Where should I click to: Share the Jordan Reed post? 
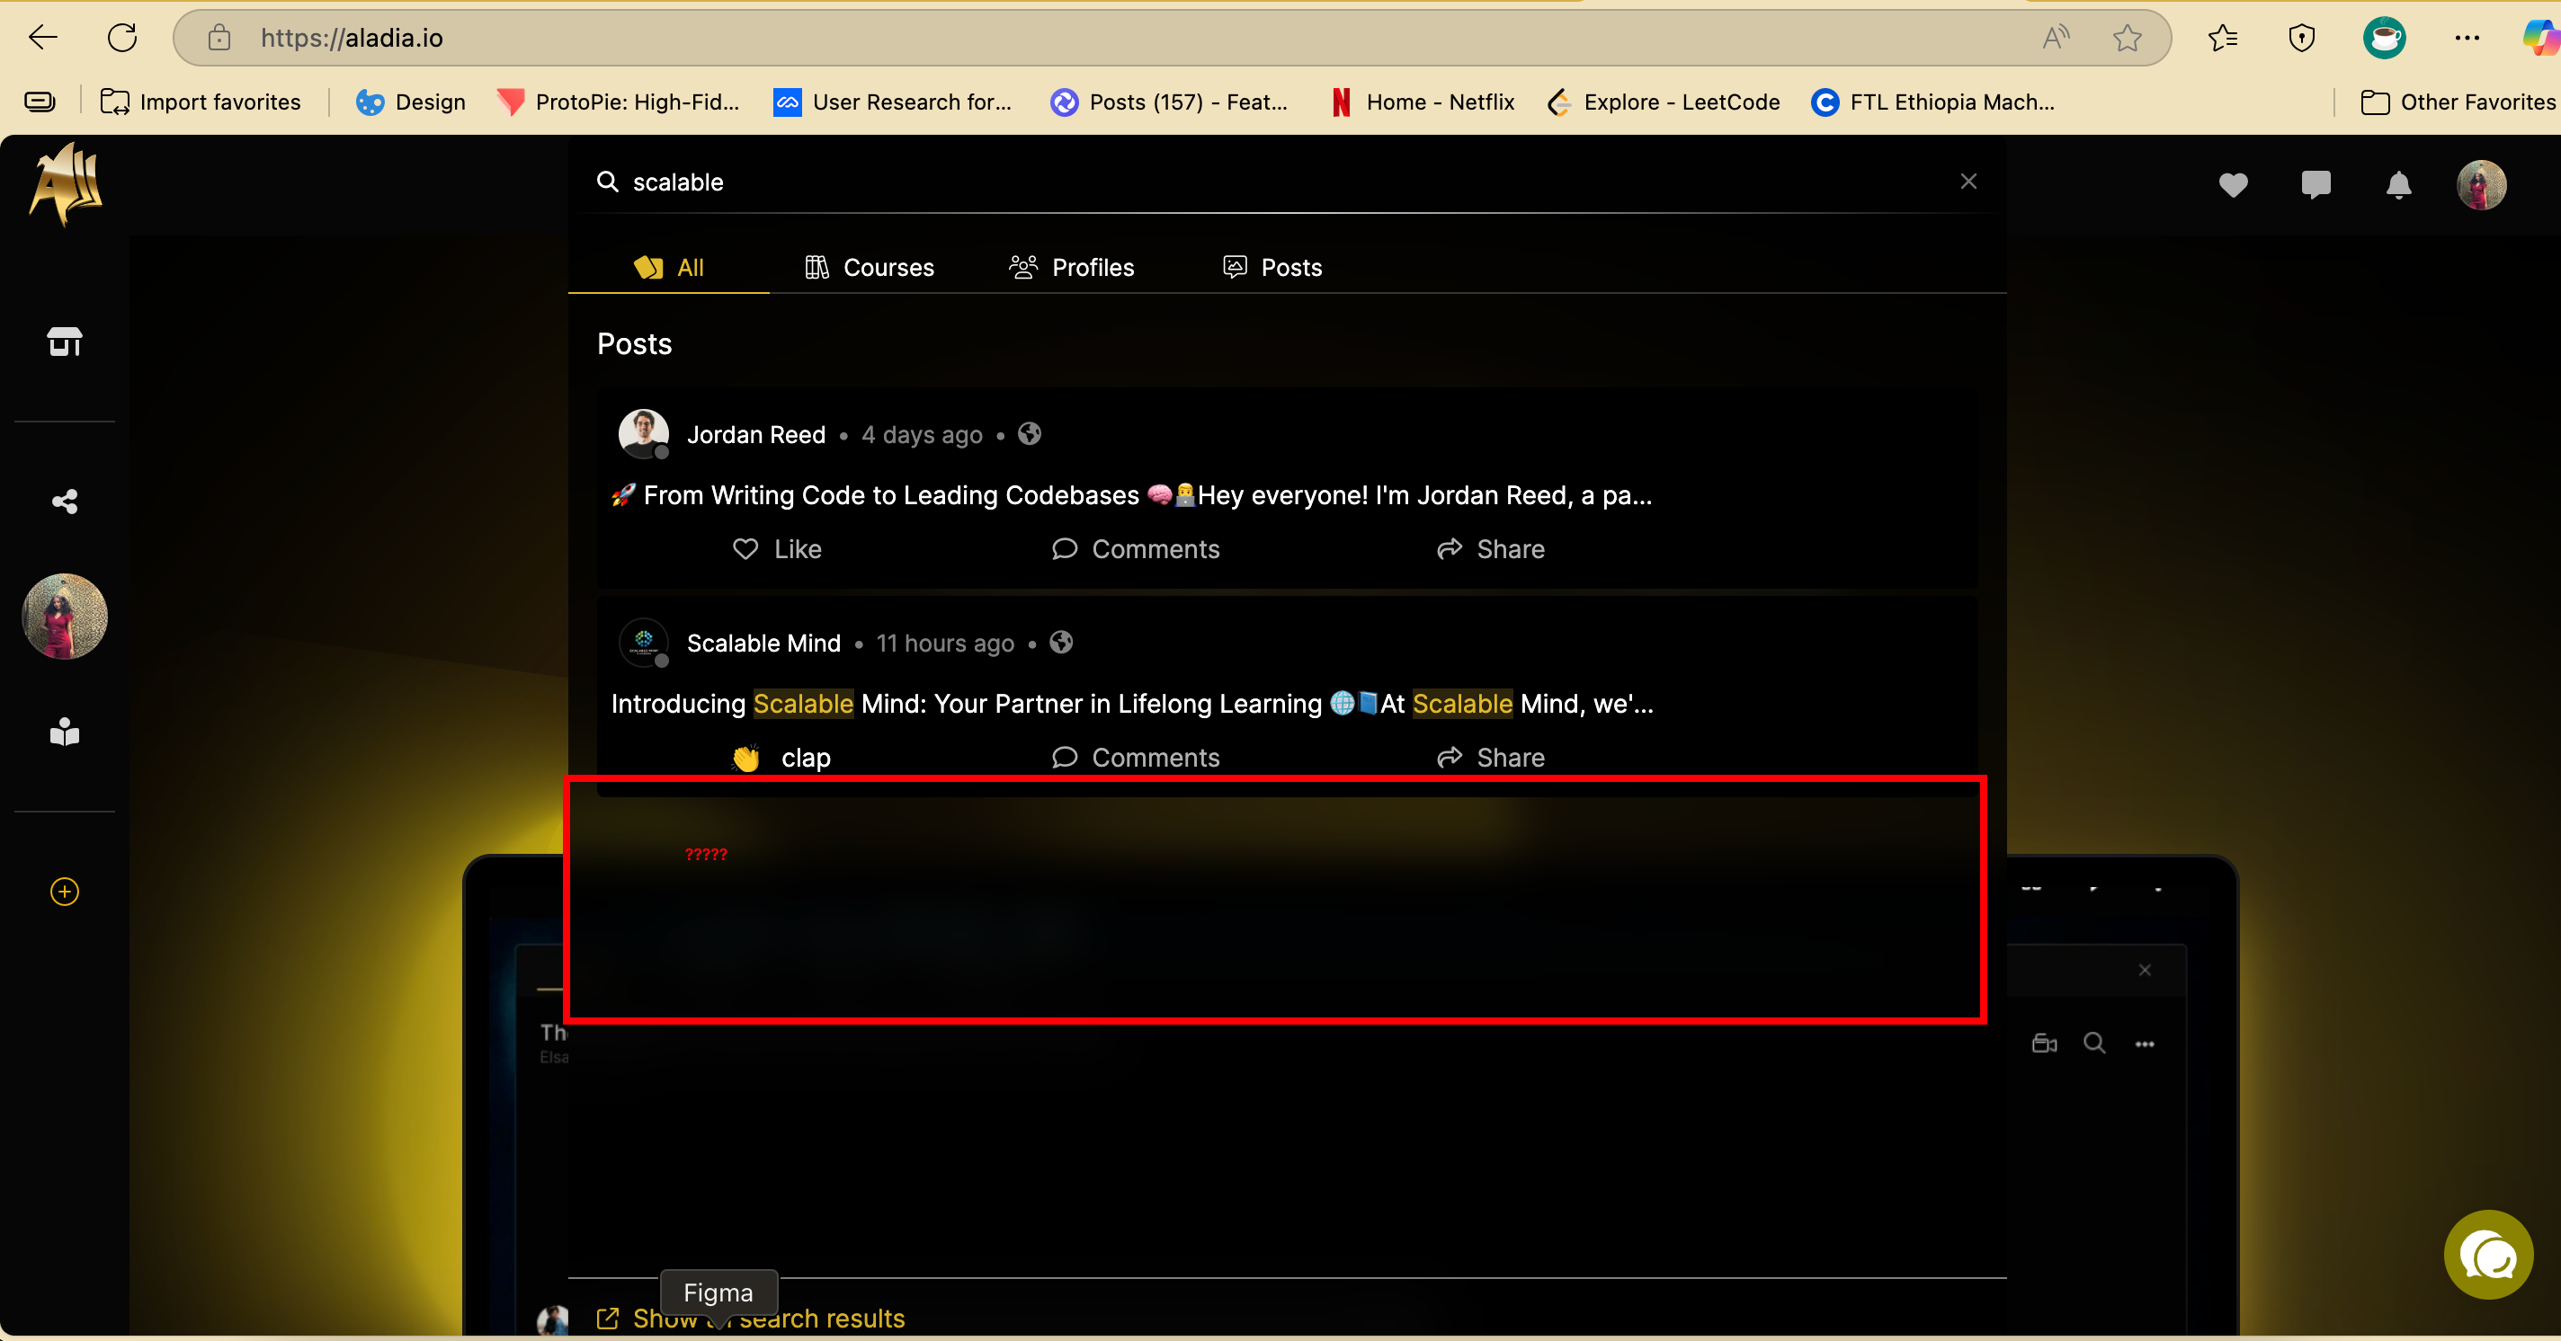click(x=1490, y=549)
